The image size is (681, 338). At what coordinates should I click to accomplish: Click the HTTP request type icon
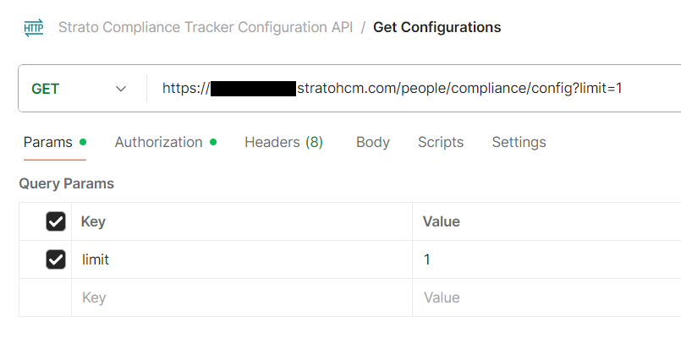pos(34,28)
